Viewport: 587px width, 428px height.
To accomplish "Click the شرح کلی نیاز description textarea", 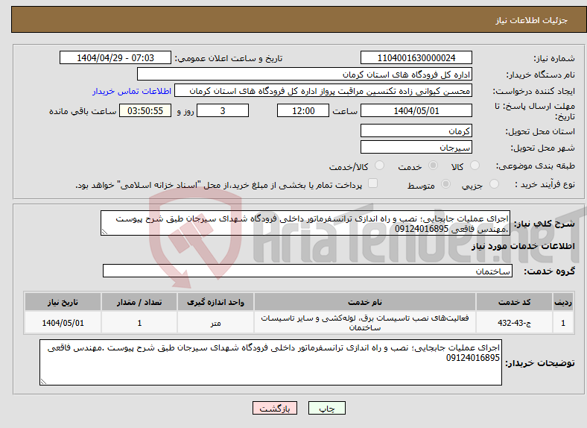I will click(305, 224).
